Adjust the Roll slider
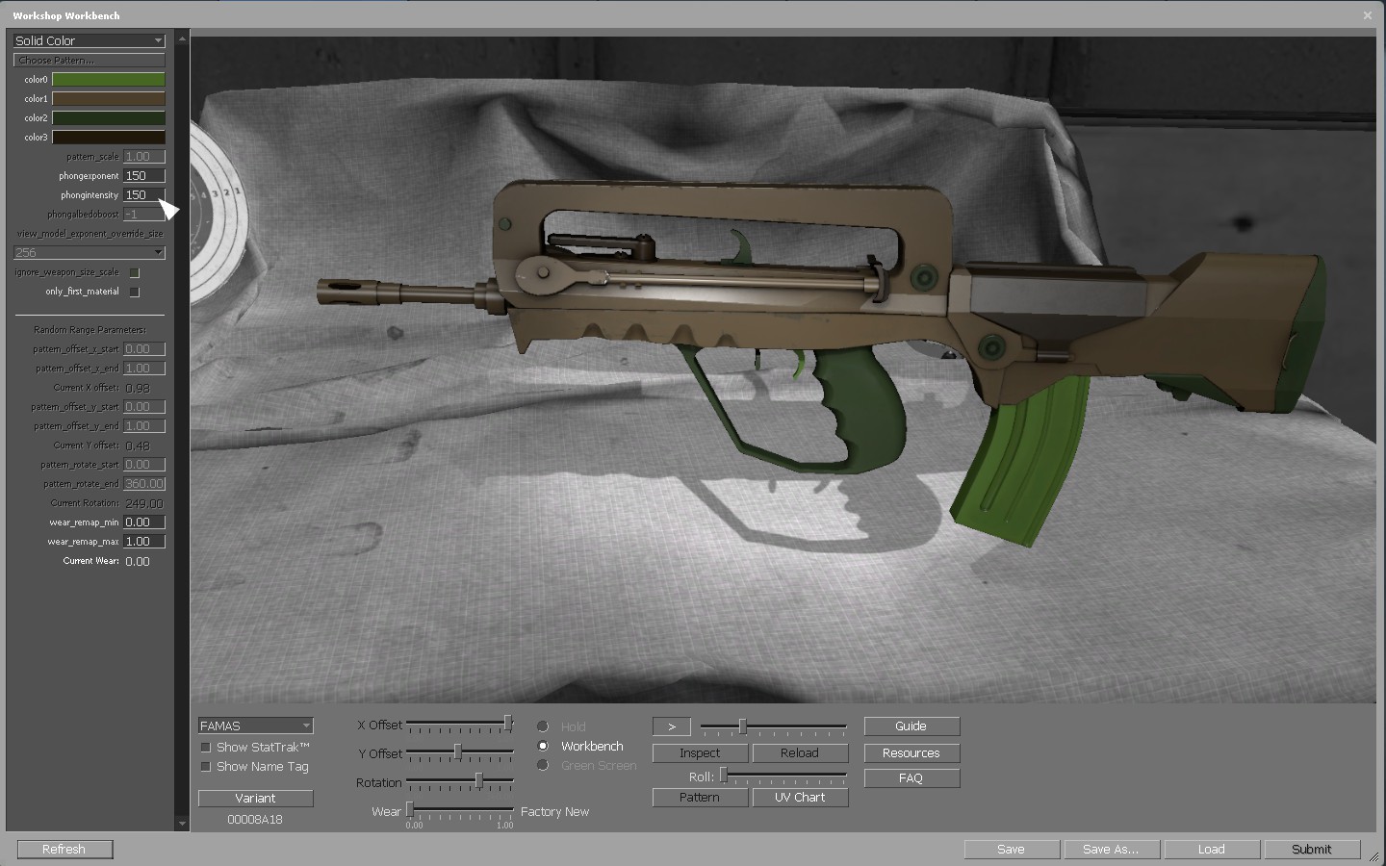The height and width of the screenshot is (866, 1386). pos(783,776)
